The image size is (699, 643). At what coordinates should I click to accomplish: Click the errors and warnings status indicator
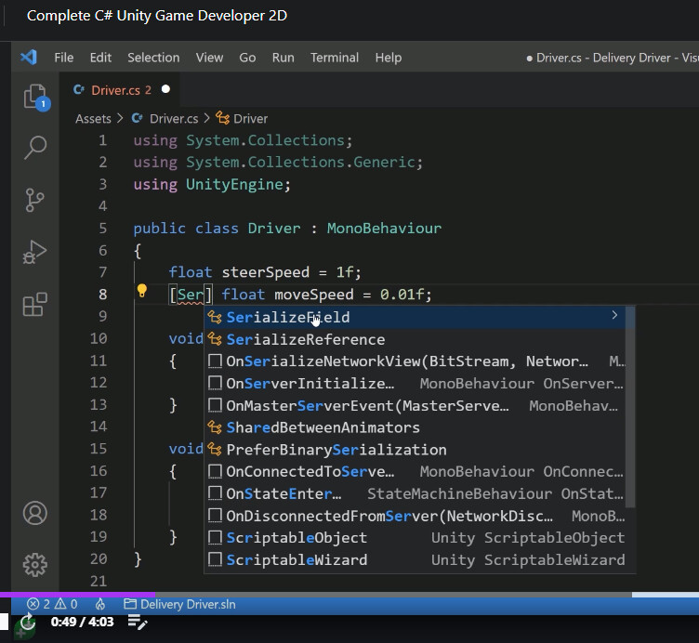click(x=52, y=604)
